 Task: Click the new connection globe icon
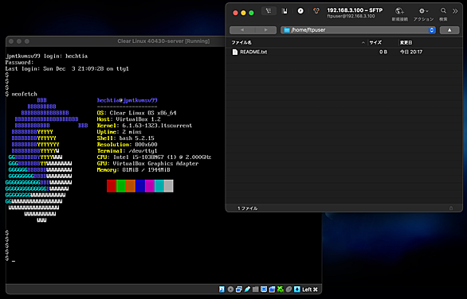pos(399,11)
